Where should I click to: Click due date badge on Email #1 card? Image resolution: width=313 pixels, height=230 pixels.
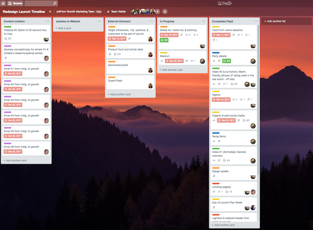click(x=13, y=73)
